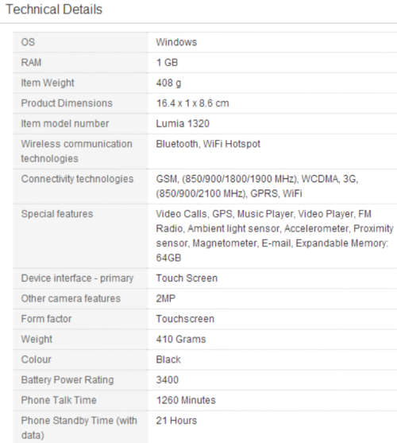Click the Form factor label
Image resolution: width=397 pixels, height=443 pixels.
click(x=46, y=319)
